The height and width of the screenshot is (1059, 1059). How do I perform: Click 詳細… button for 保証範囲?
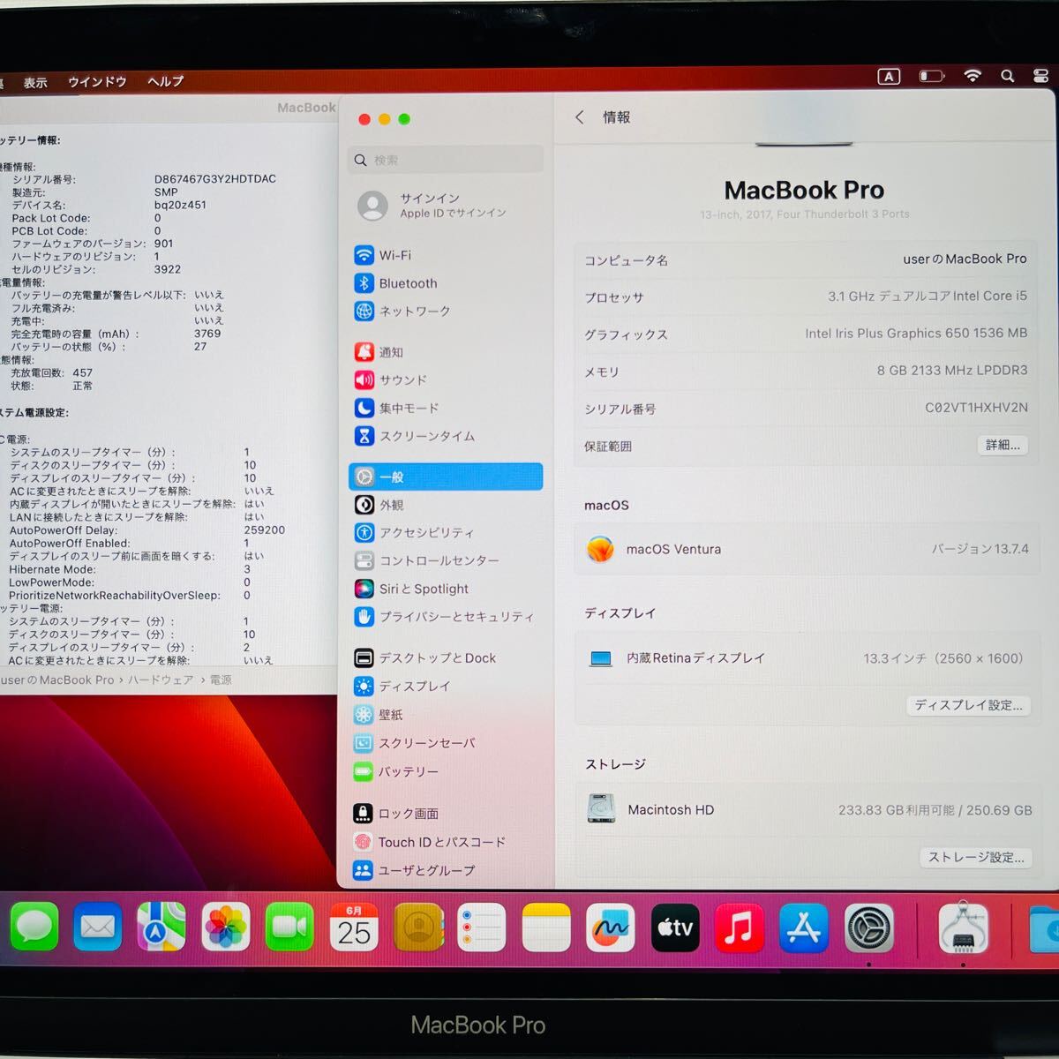coord(1003,445)
